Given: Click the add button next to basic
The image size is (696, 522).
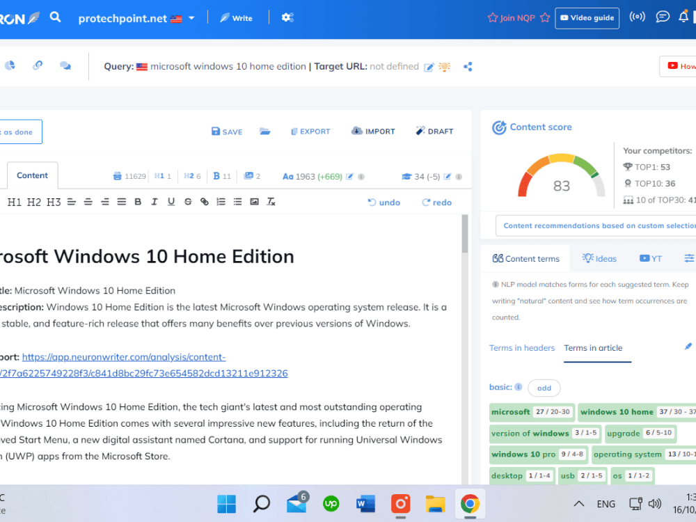Looking at the screenshot, I should 544,388.
